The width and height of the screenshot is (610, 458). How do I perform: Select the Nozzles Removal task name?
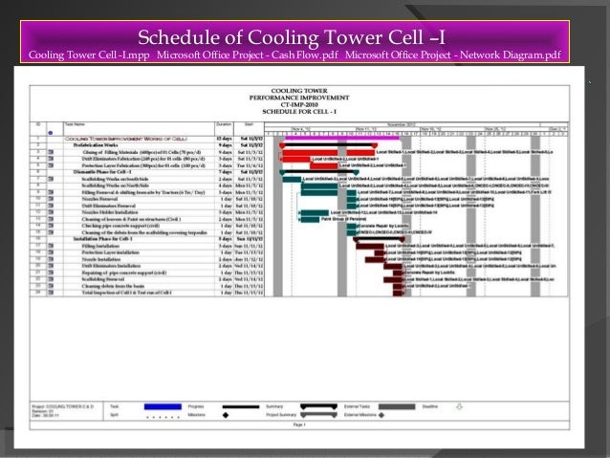[x=99, y=199]
